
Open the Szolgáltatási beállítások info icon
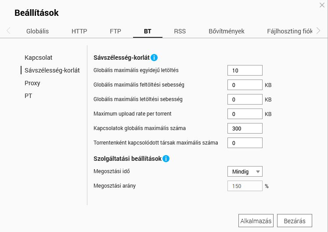coord(166,159)
